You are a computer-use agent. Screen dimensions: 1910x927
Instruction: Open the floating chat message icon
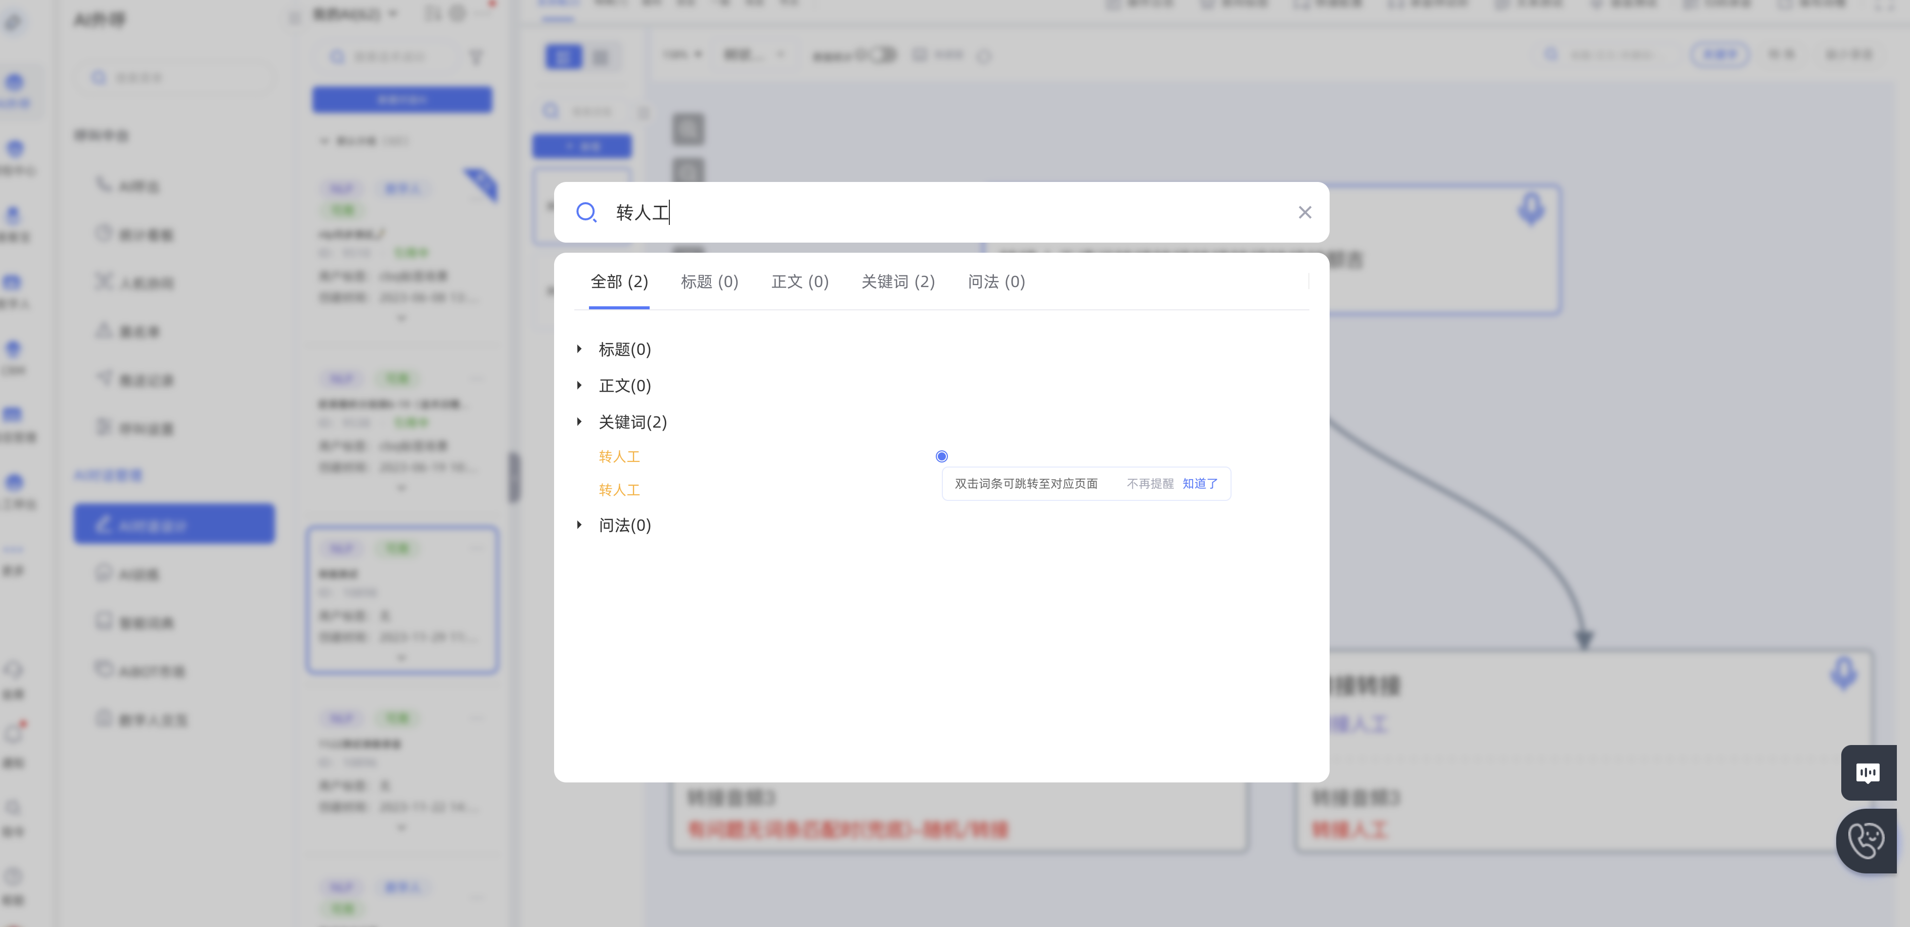[1868, 773]
